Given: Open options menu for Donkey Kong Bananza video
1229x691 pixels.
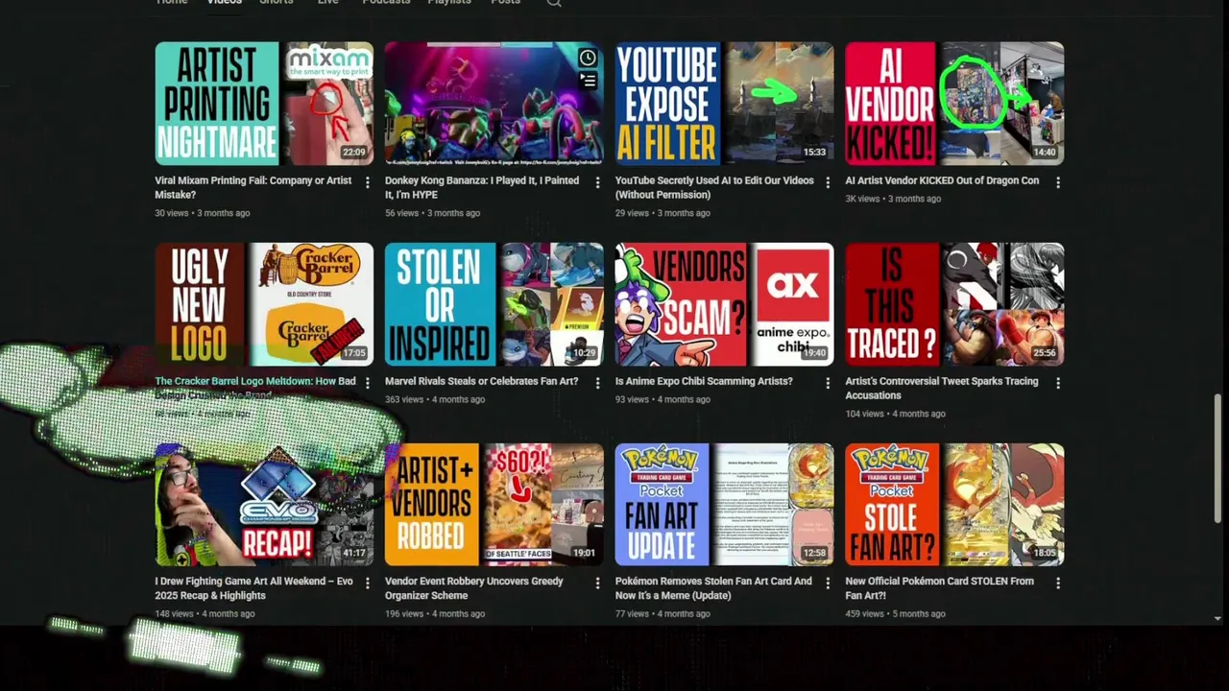Looking at the screenshot, I should pyautogui.click(x=597, y=182).
